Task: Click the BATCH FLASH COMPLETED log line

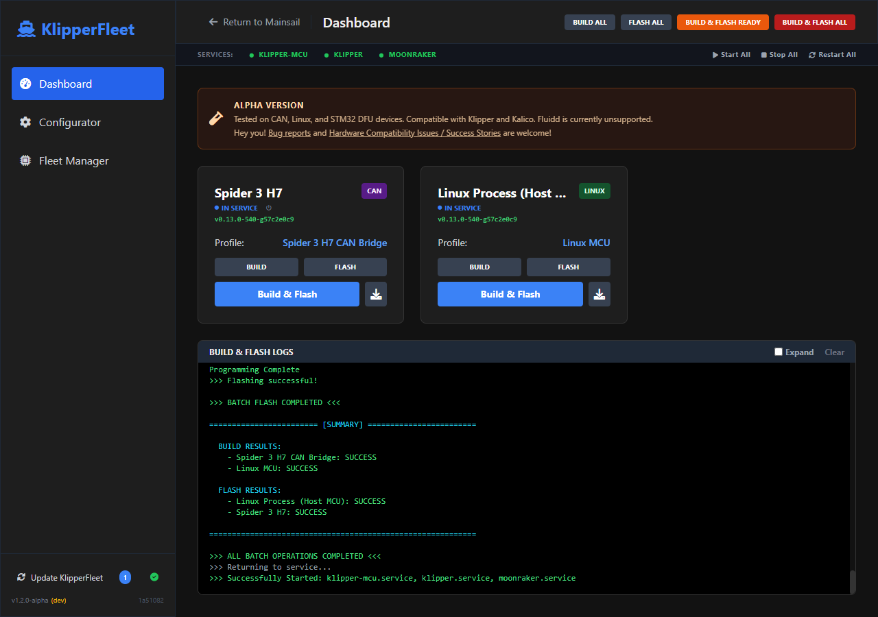Action: [x=274, y=402]
